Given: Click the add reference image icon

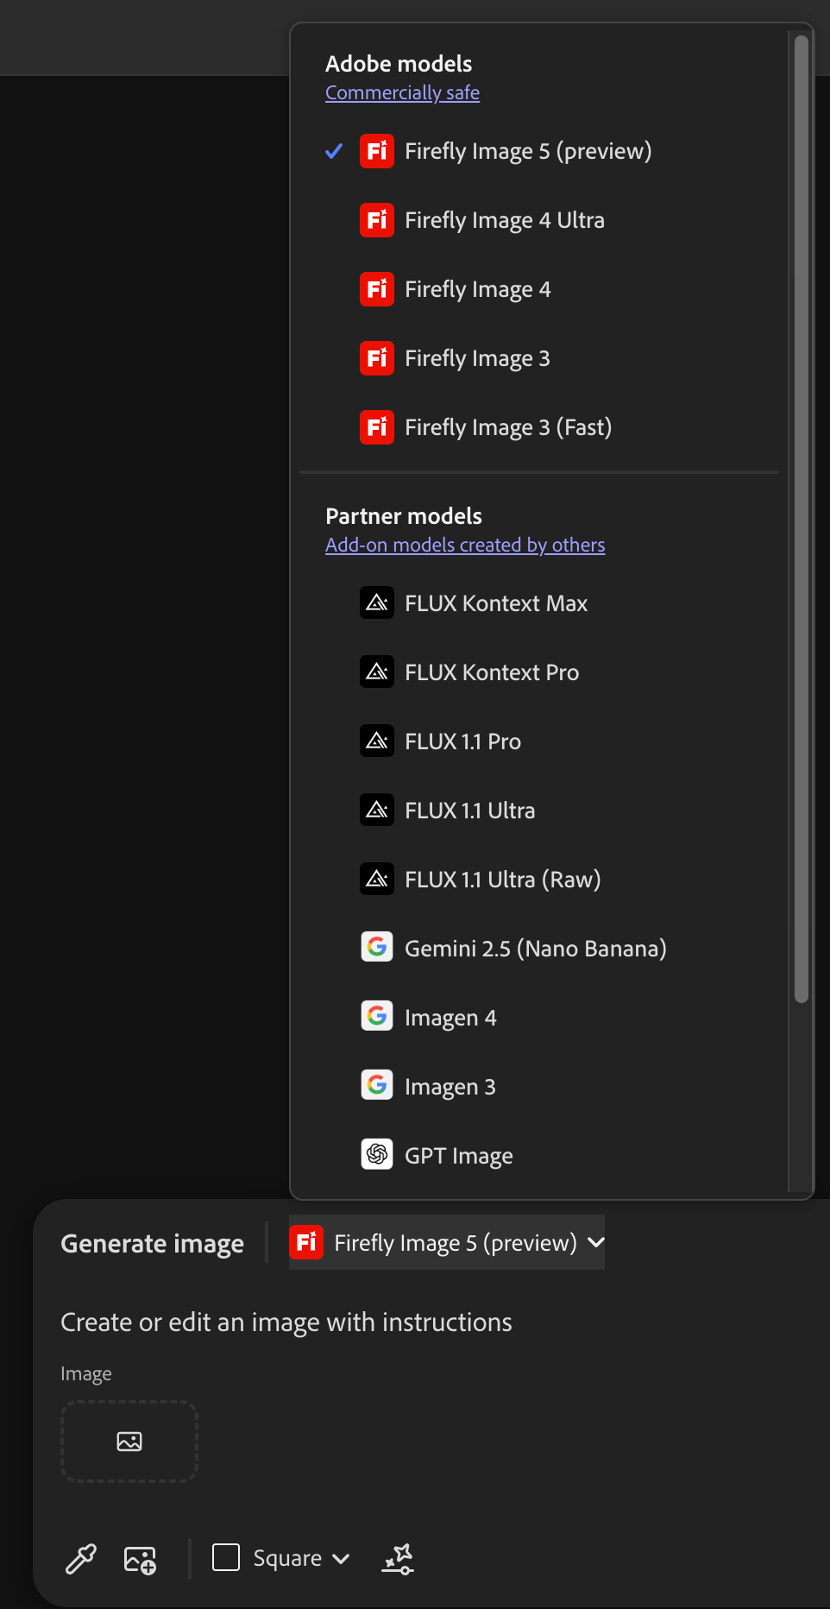Looking at the screenshot, I should (140, 1559).
